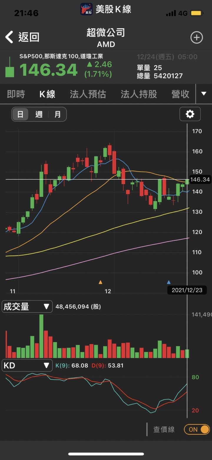Viewport: 212px width, 460px height.
Task: Open the KD indicator dropdown
Action: click(x=27, y=366)
